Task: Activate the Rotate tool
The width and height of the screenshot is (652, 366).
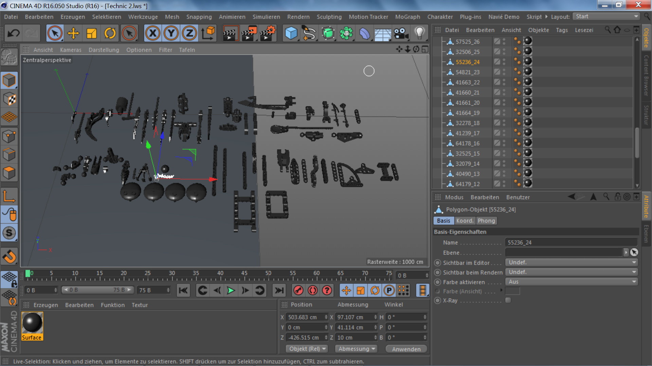Action: click(110, 33)
